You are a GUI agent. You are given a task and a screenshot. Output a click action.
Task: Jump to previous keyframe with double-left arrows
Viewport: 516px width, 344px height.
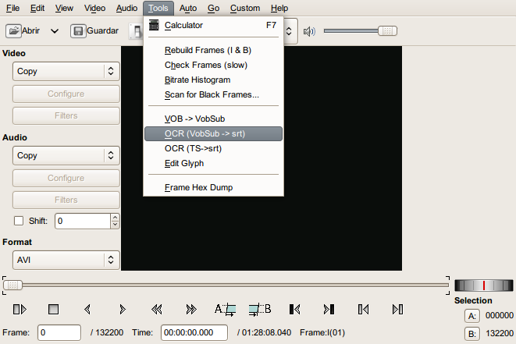tap(157, 309)
